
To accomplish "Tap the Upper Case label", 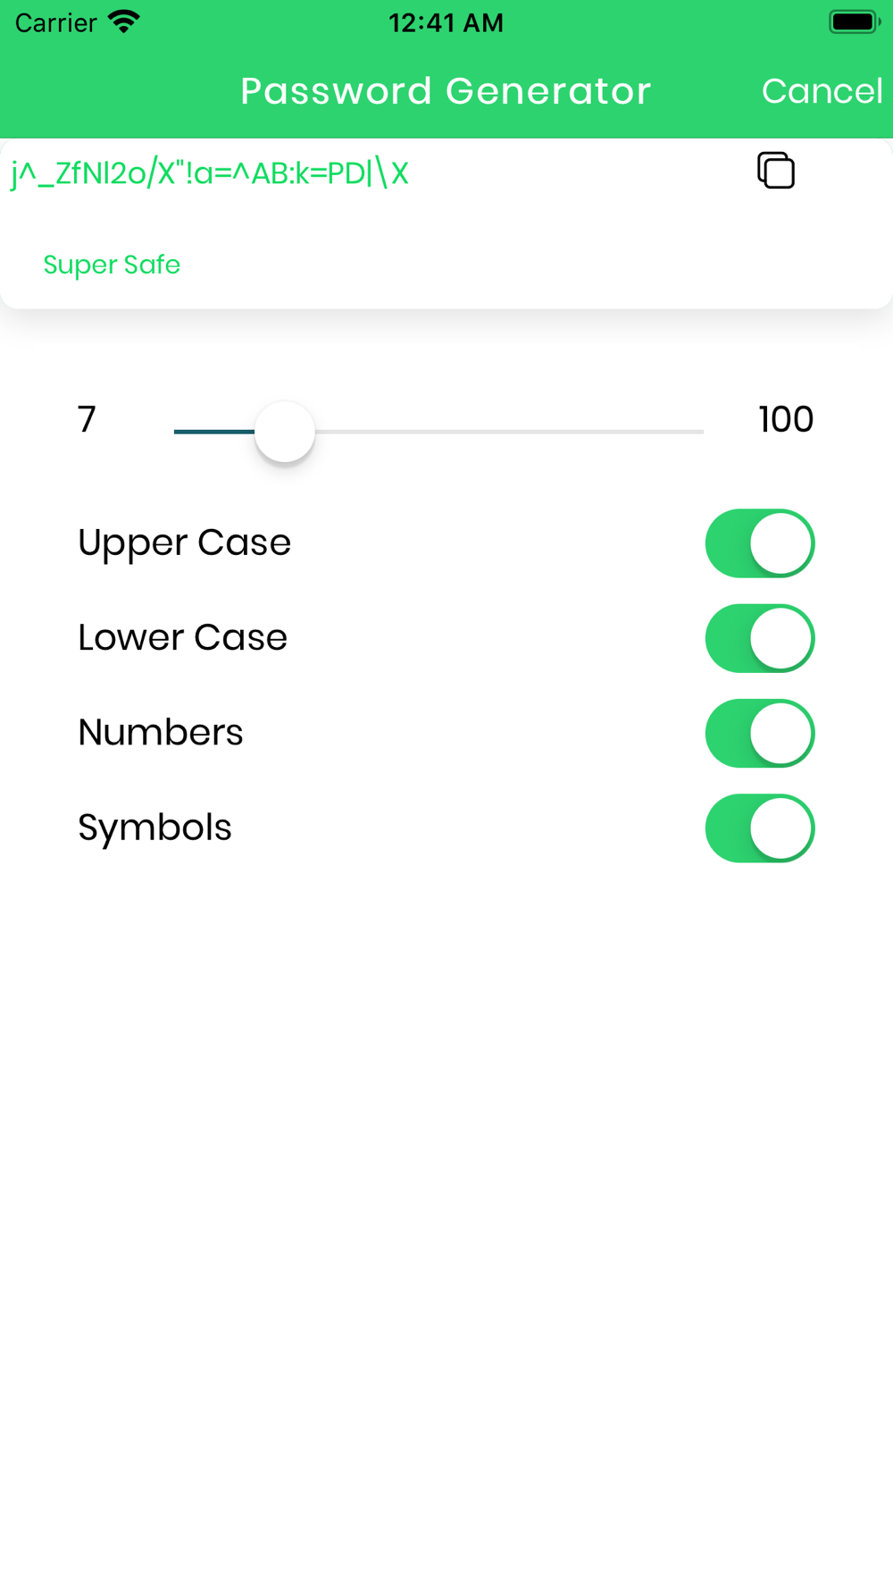I will pos(185,542).
